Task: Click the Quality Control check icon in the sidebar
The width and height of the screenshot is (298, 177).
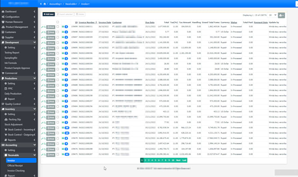Action: point(3,104)
